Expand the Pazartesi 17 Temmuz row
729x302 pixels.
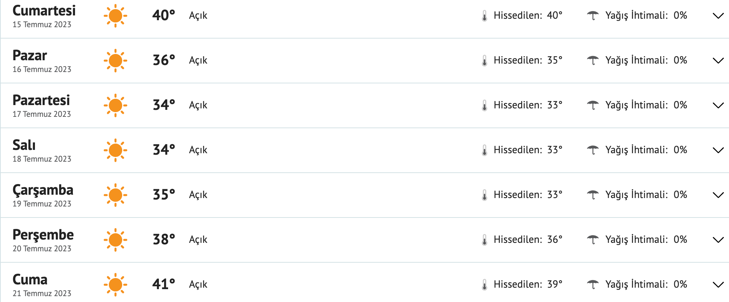point(718,105)
